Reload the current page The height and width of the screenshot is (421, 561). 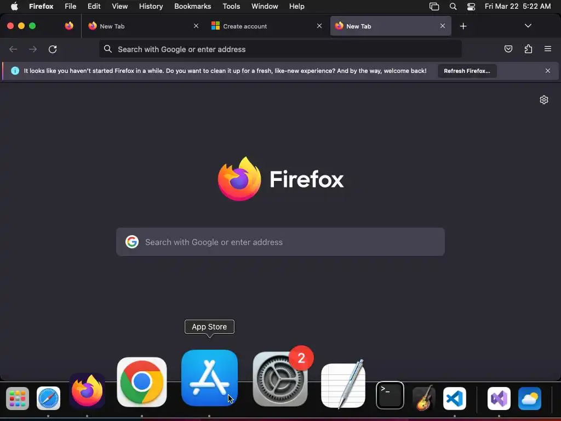point(53,49)
